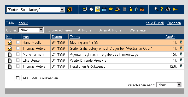Viewport: 188px width, 97px height.
Task: Expand the "Surfers Satisfactory" dropdown
Action: 62,10
